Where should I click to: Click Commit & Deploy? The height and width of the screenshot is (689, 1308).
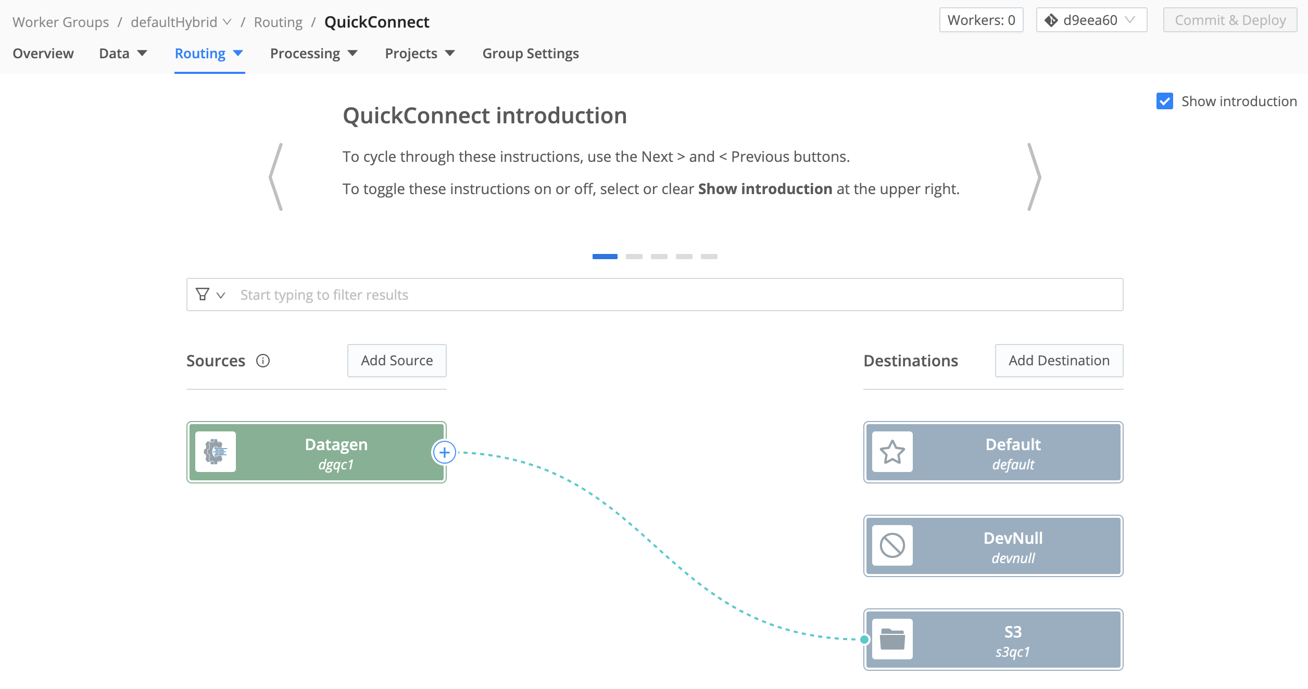pos(1230,20)
